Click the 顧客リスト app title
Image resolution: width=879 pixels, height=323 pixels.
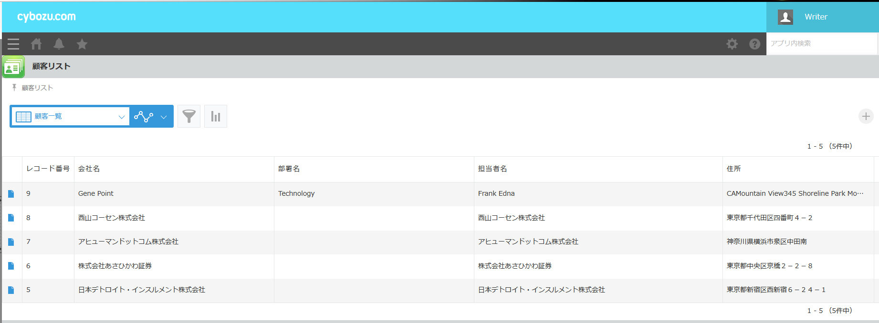52,67
